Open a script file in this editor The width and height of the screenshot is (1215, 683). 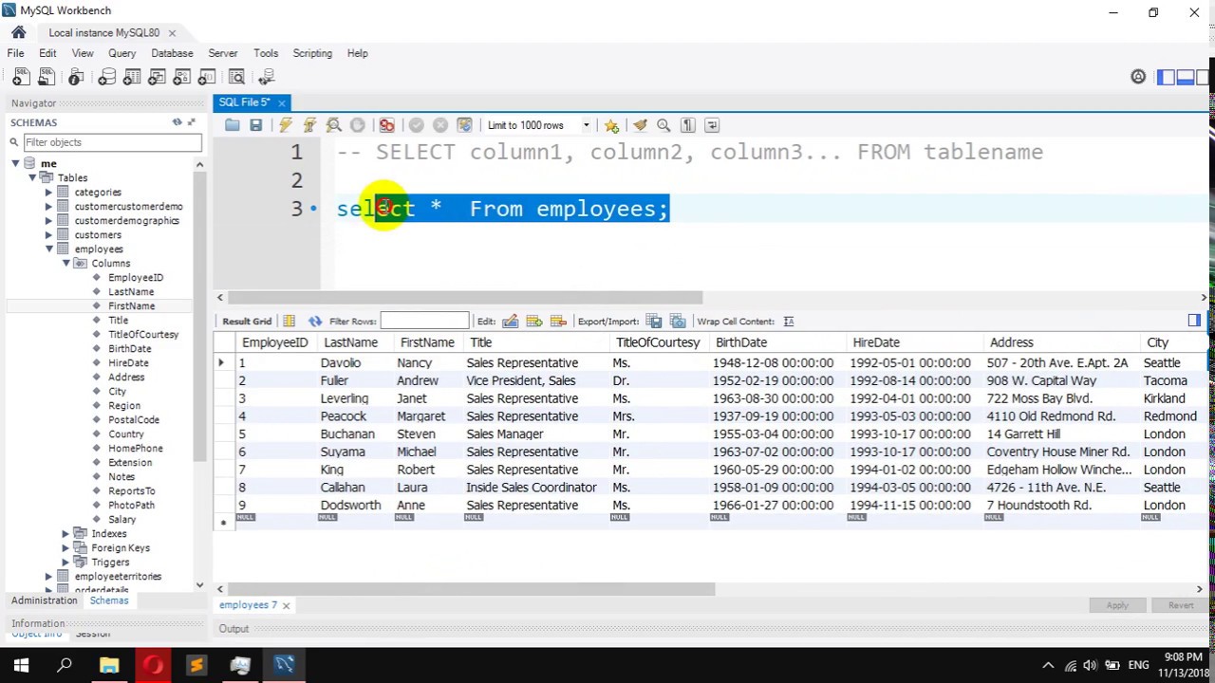(233, 125)
